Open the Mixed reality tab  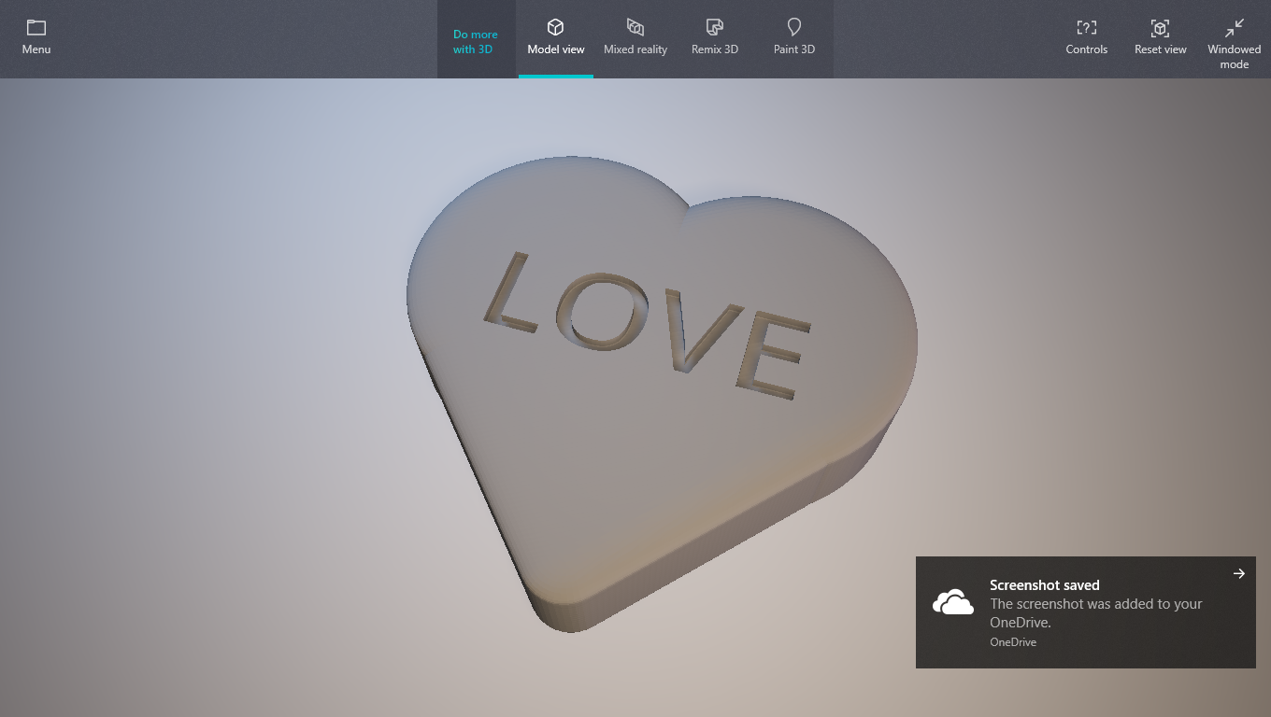pyautogui.click(x=635, y=38)
